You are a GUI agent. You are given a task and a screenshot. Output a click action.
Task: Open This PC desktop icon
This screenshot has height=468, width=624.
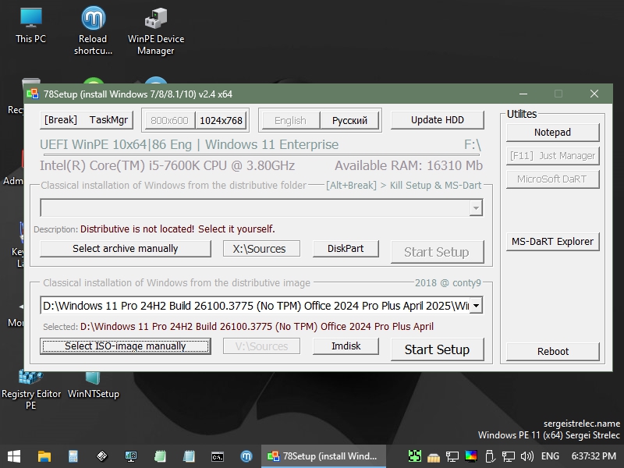[30, 25]
